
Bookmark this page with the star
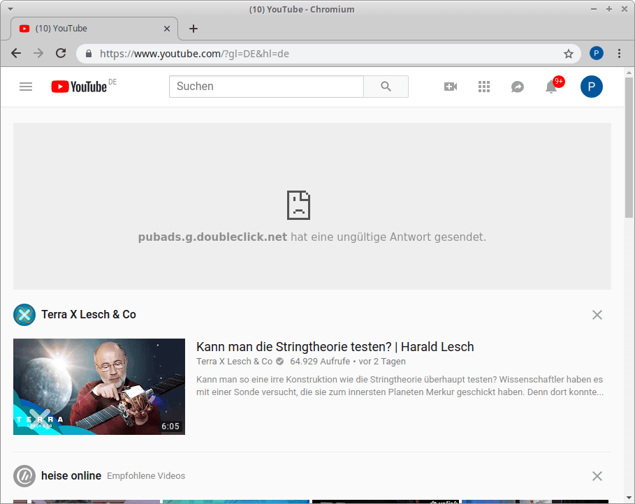569,54
